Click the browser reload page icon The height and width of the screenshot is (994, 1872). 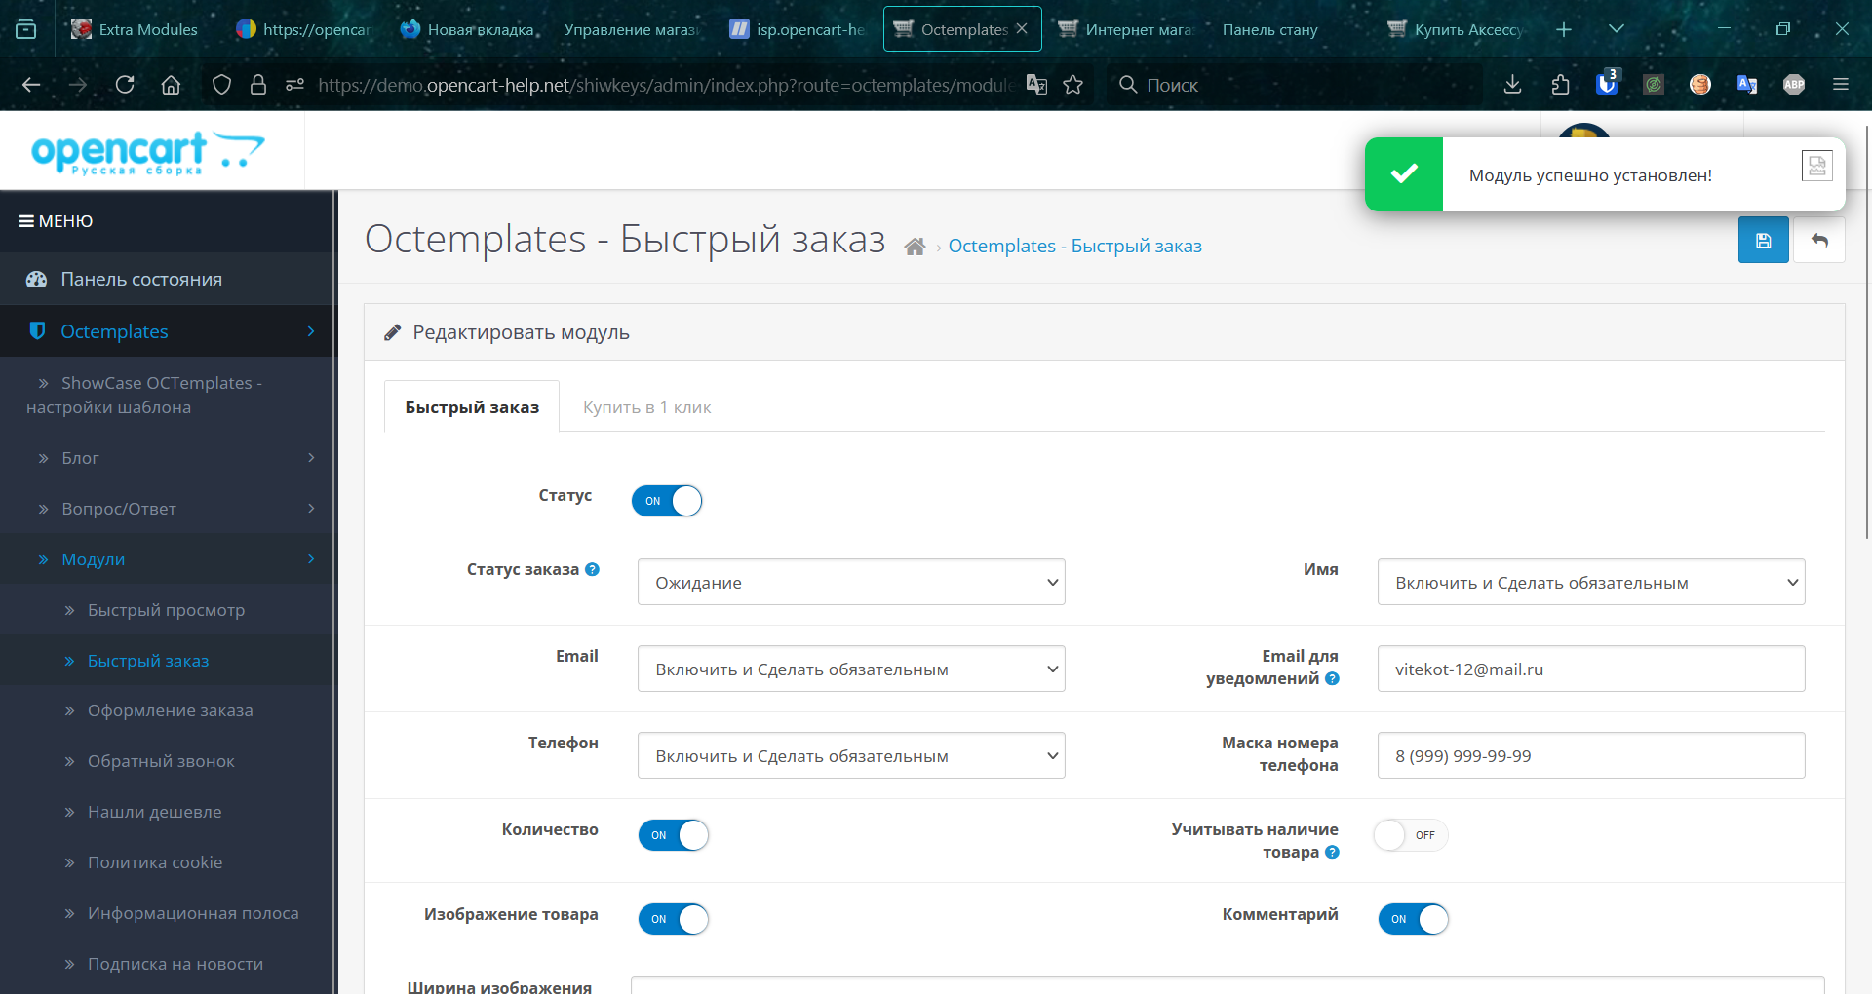click(125, 85)
